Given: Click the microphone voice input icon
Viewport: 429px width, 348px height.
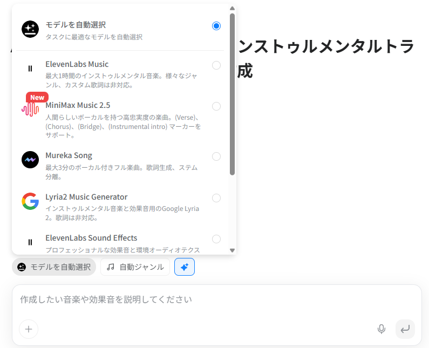Looking at the screenshot, I should [382, 329].
